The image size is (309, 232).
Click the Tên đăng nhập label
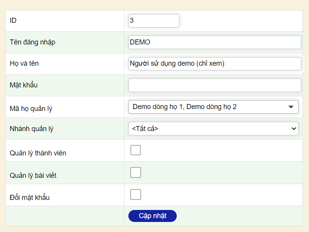32,42
